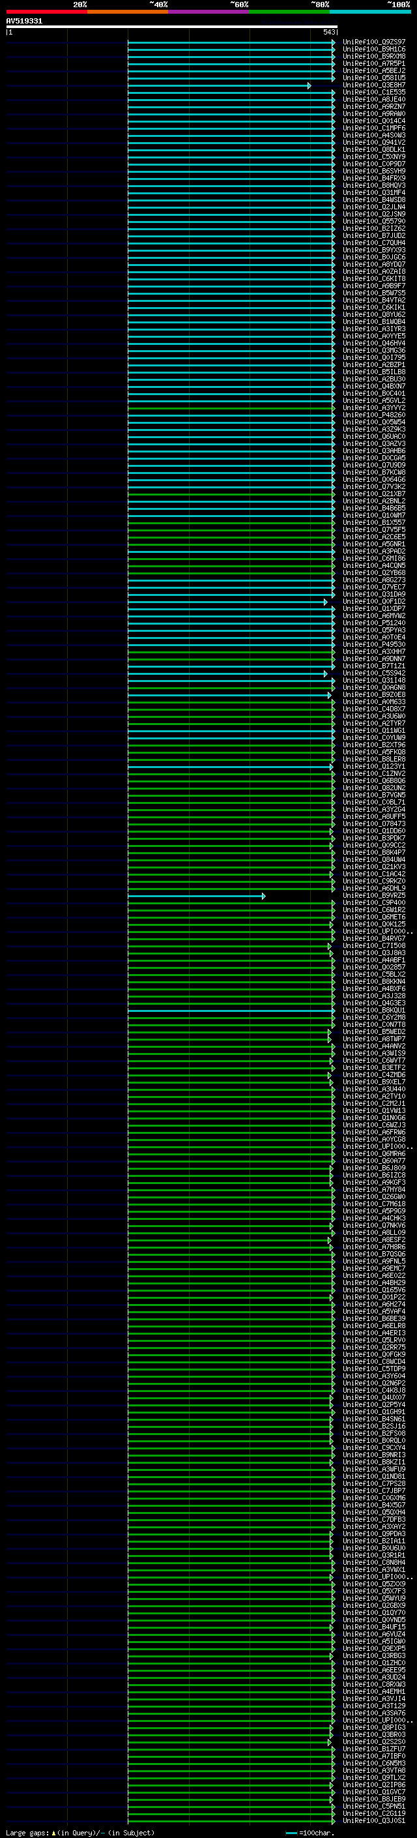Select UniRef100_A8TWP7 label
Viewport: 417px width, 1838px height.
tap(373, 1039)
